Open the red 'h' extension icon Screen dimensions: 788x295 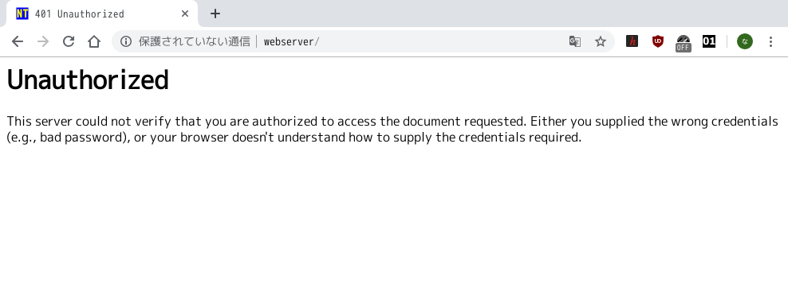point(632,41)
